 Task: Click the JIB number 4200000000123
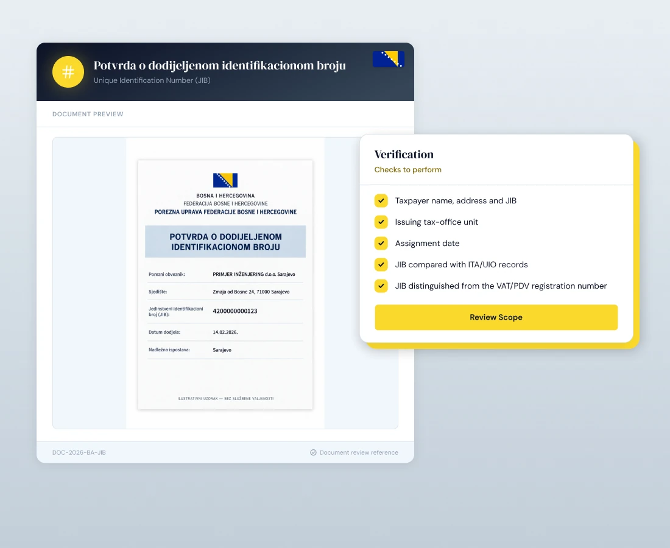coord(235,311)
